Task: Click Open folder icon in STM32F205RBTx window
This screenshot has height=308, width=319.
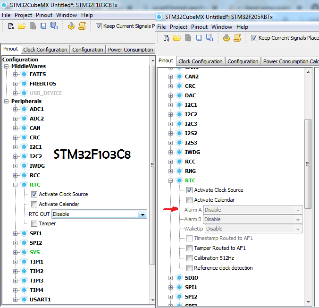Action: click(x=177, y=38)
